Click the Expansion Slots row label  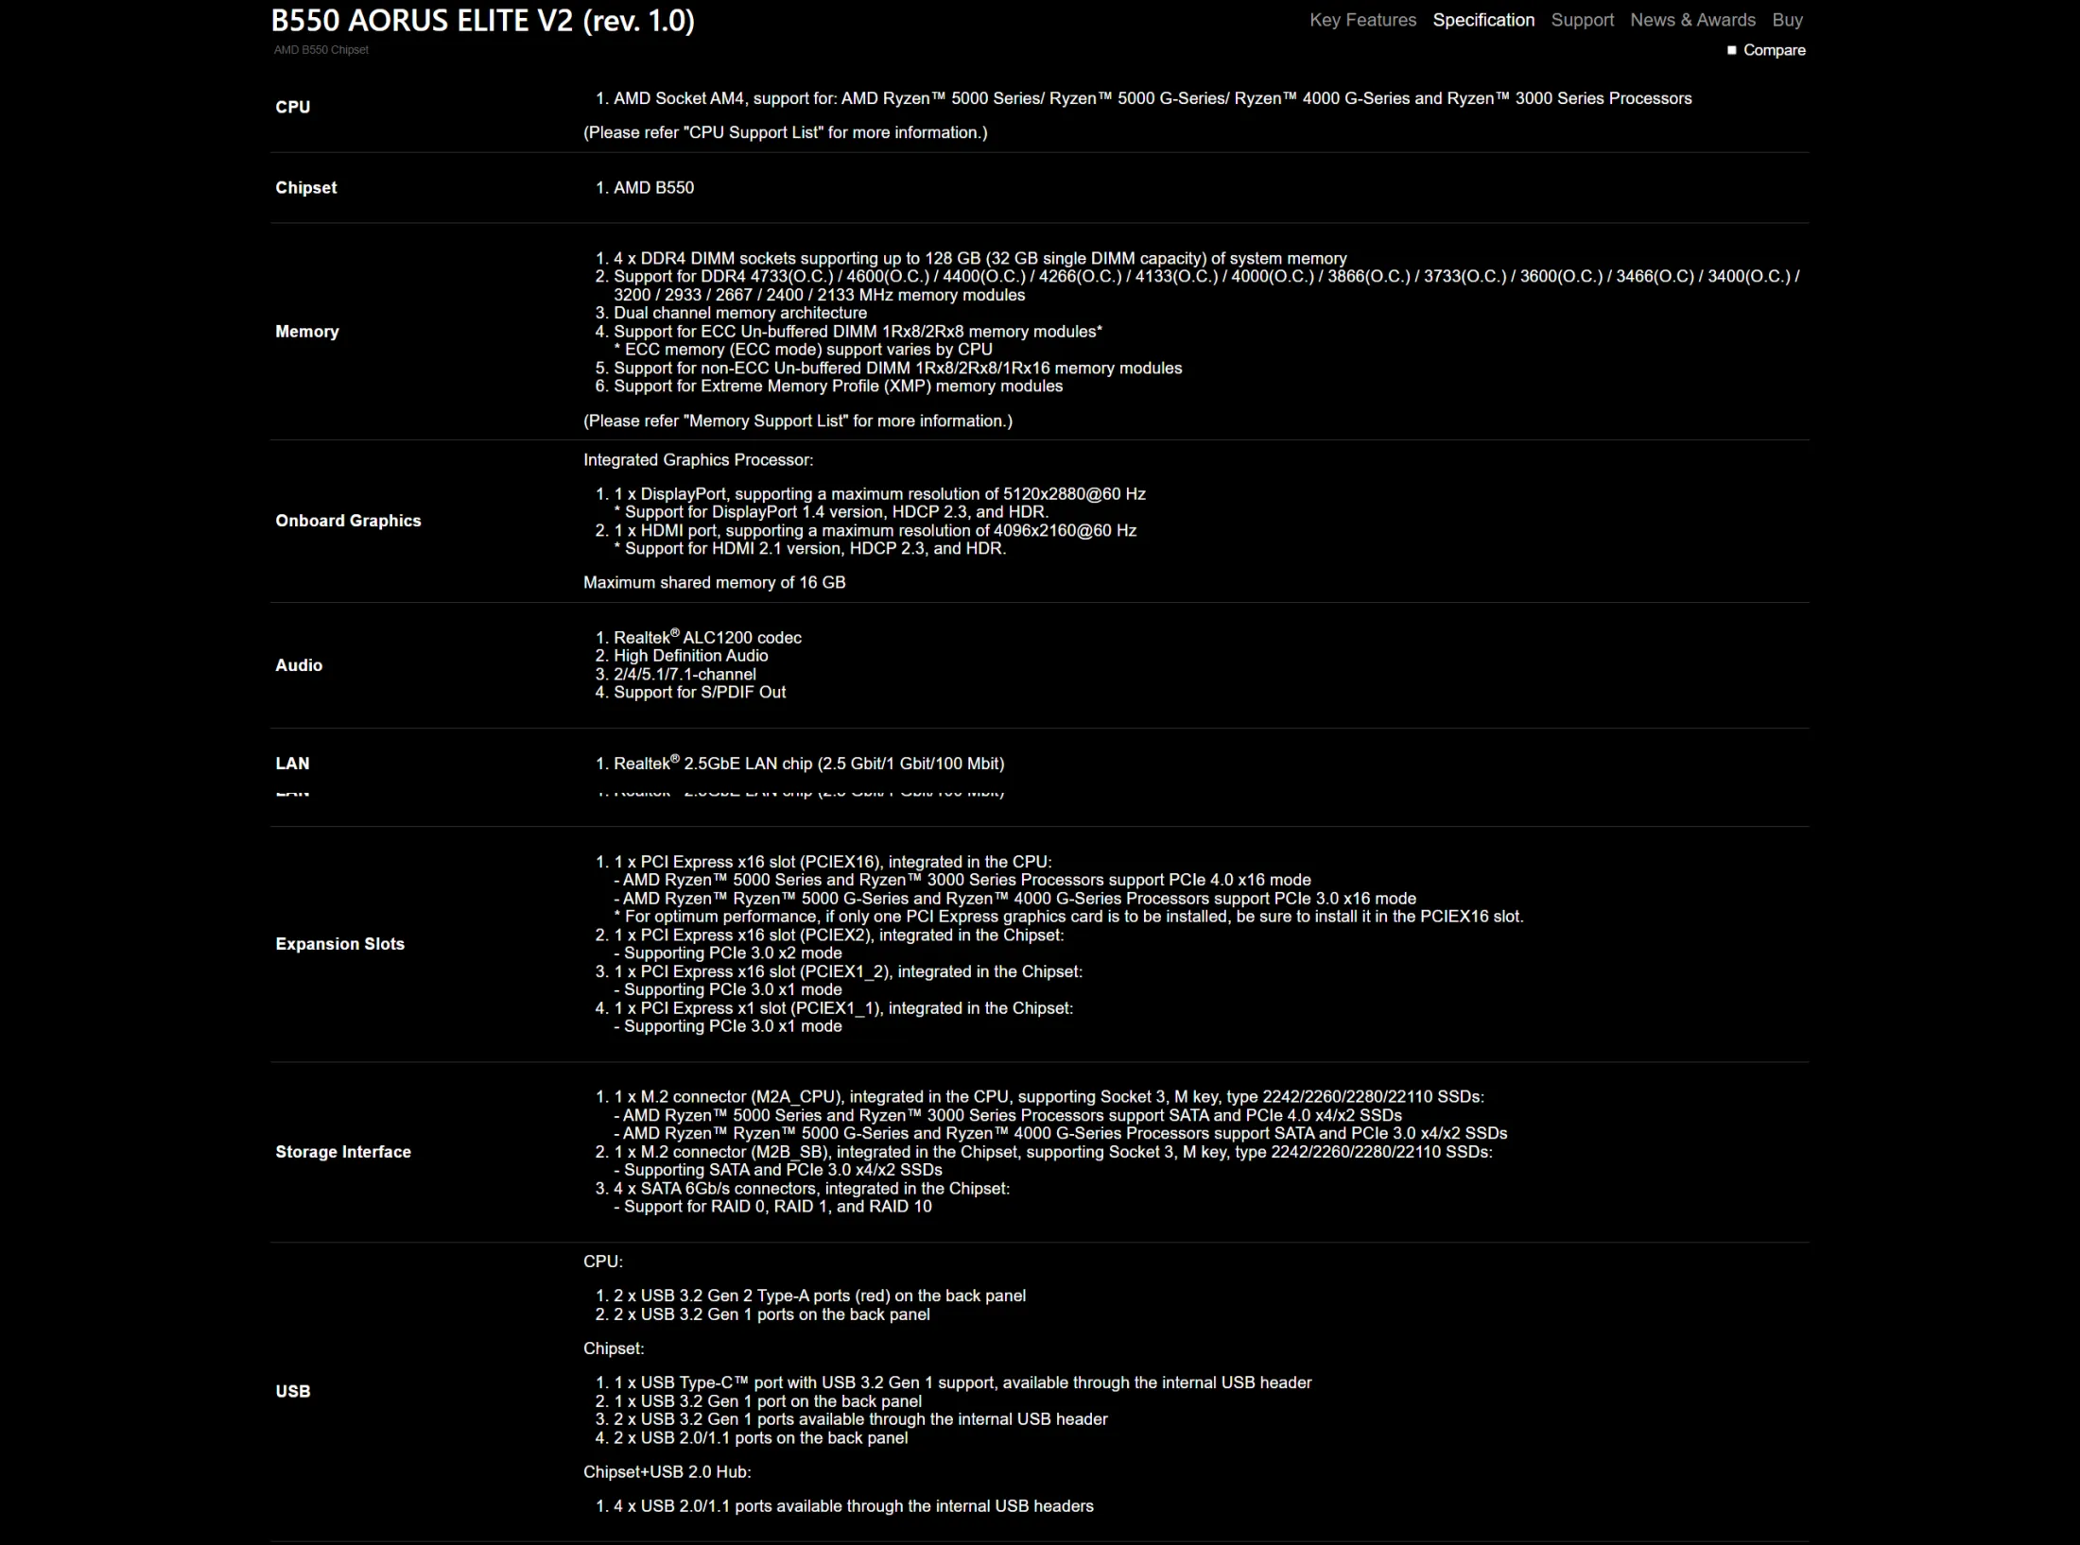tap(339, 944)
